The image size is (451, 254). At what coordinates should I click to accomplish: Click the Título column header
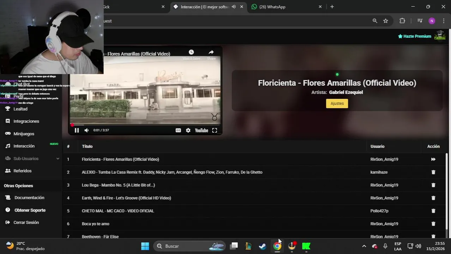tap(87, 146)
